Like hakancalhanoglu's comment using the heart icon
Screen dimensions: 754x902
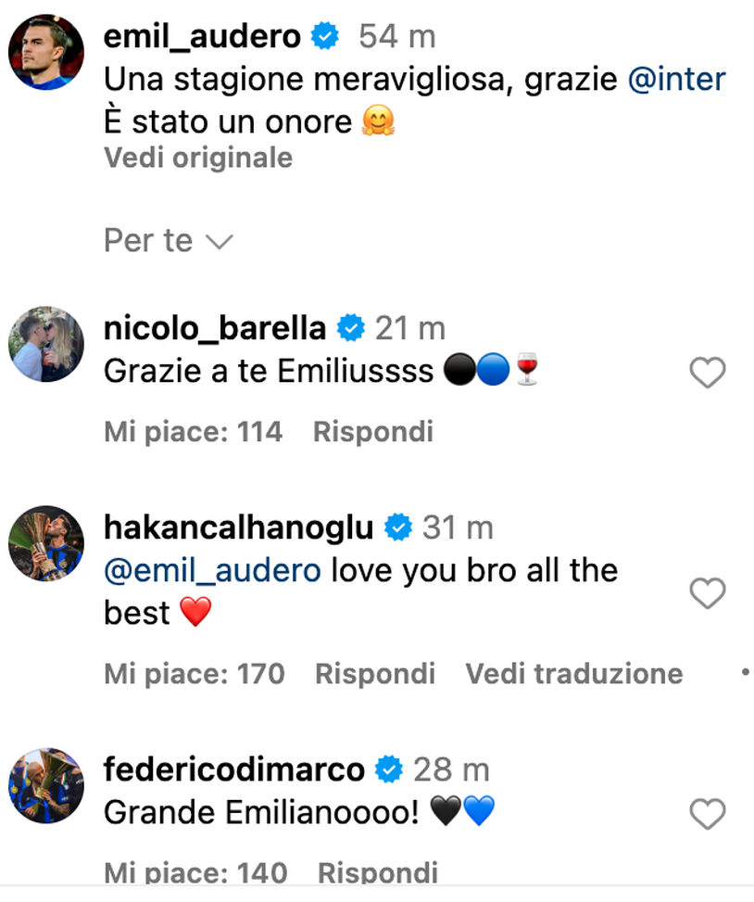tap(708, 593)
